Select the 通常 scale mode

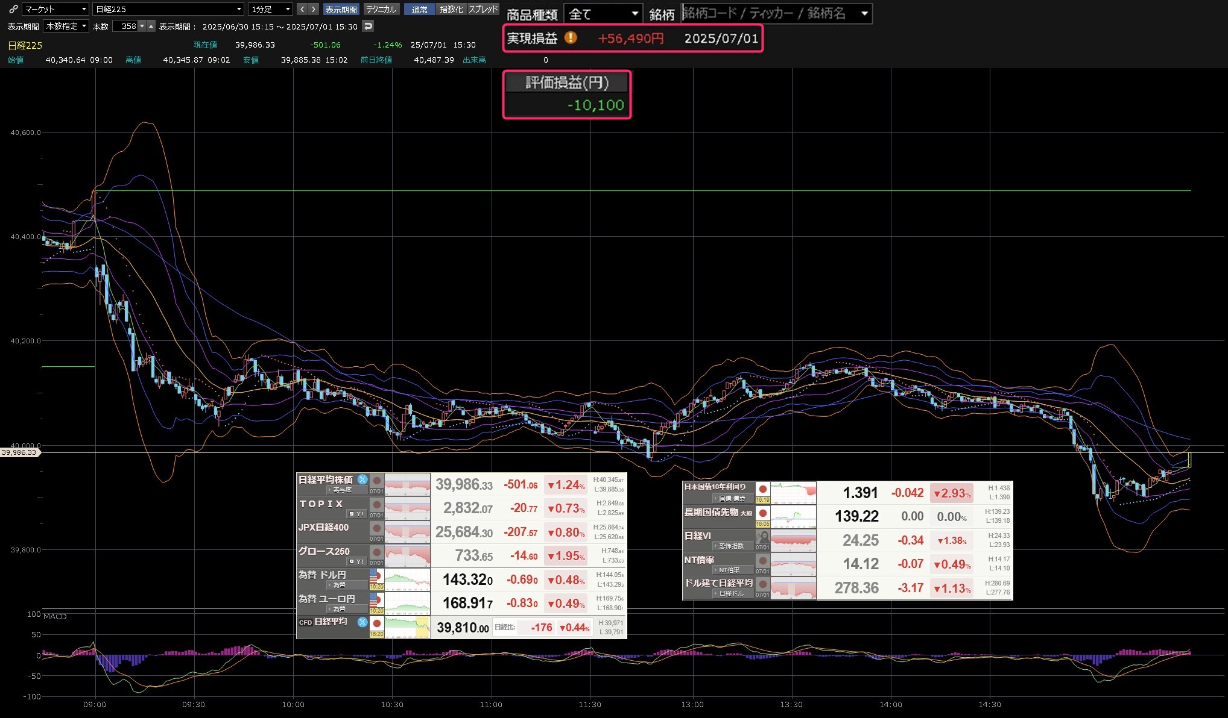pyautogui.click(x=420, y=10)
